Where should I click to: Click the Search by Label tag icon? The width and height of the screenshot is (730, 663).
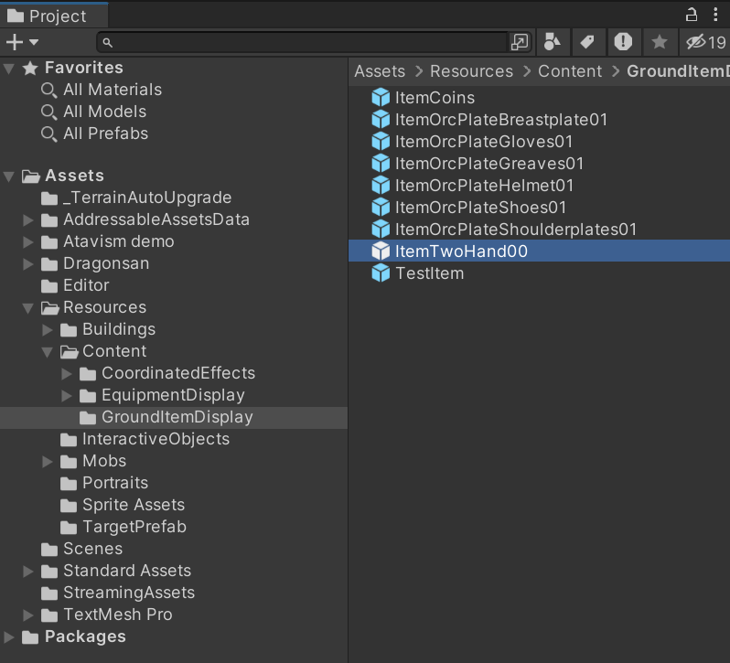[587, 42]
